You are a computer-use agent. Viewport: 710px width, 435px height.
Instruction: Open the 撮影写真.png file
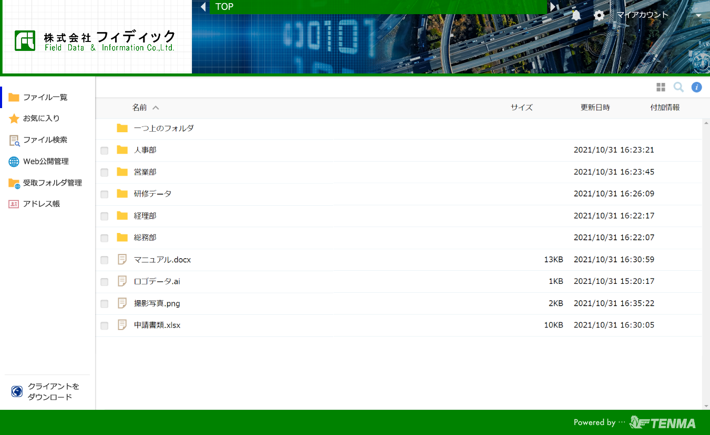click(x=157, y=303)
